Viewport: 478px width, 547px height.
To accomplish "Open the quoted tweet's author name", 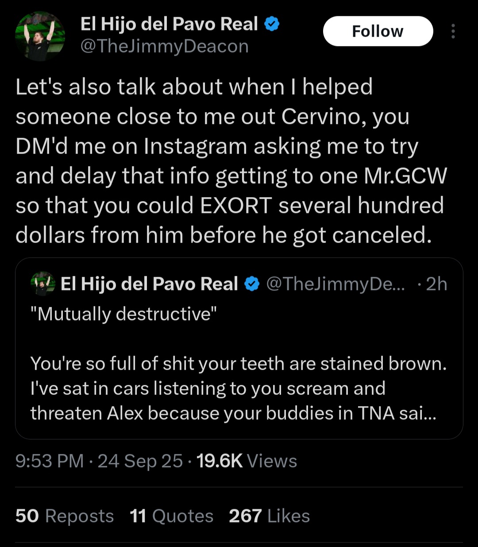I will (x=149, y=284).
